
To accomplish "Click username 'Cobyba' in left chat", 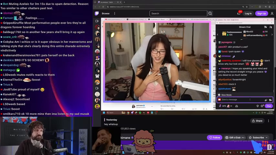I will (8, 42).
